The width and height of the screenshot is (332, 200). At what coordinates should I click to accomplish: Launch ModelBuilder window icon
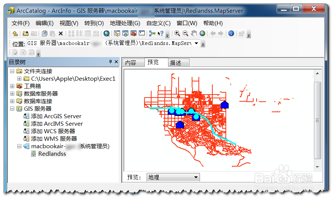[152, 33]
